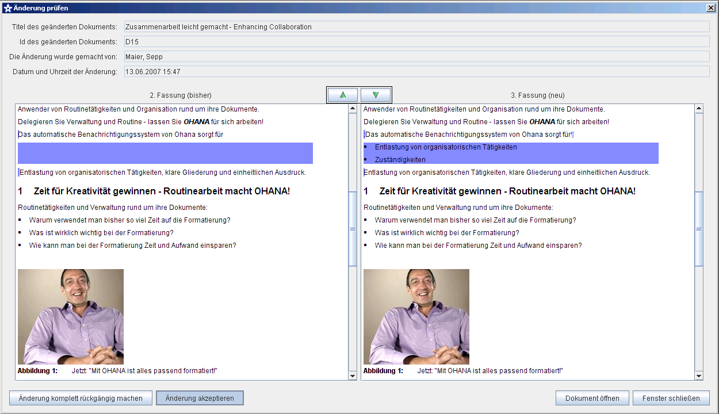
Task: Click the right pane scrollbar thumb
Action: pyautogui.click(x=699, y=228)
